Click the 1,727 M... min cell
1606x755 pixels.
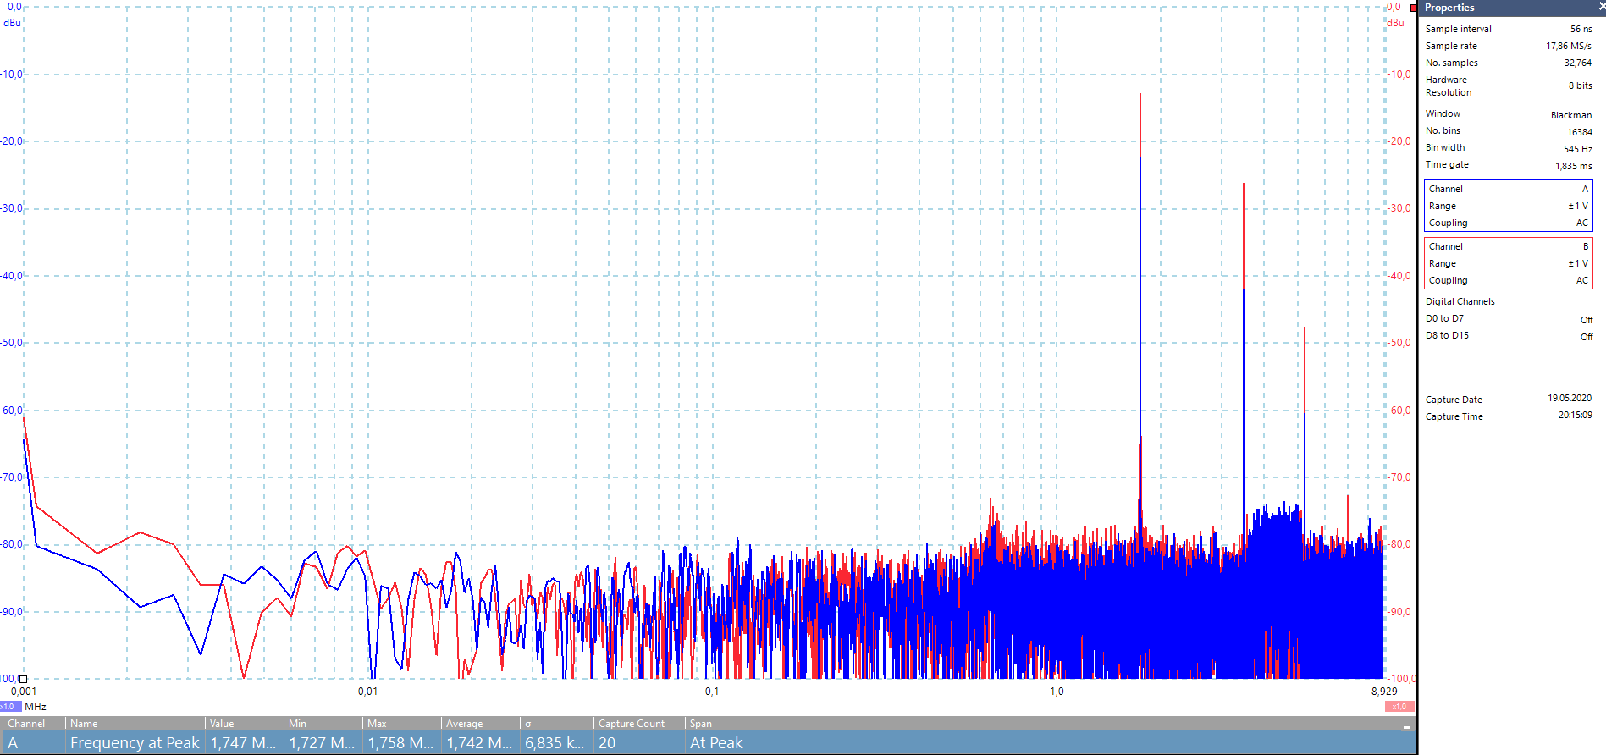click(323, 742)
